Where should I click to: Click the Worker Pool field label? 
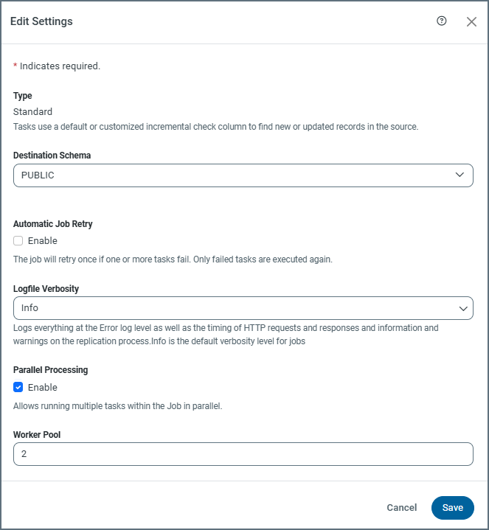coord(37,435)
